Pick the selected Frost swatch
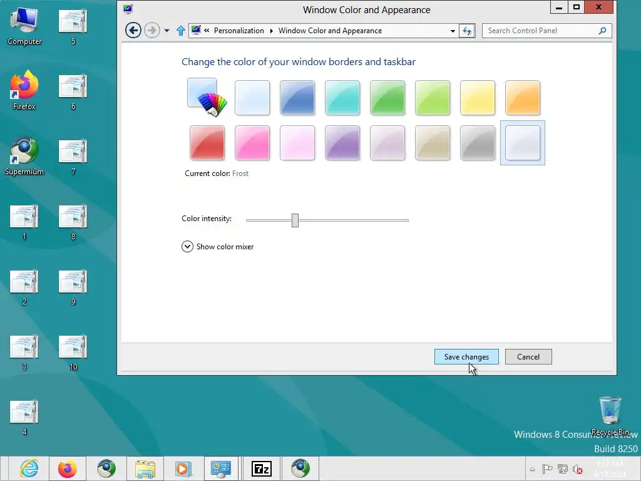 (x=523, y=143)
